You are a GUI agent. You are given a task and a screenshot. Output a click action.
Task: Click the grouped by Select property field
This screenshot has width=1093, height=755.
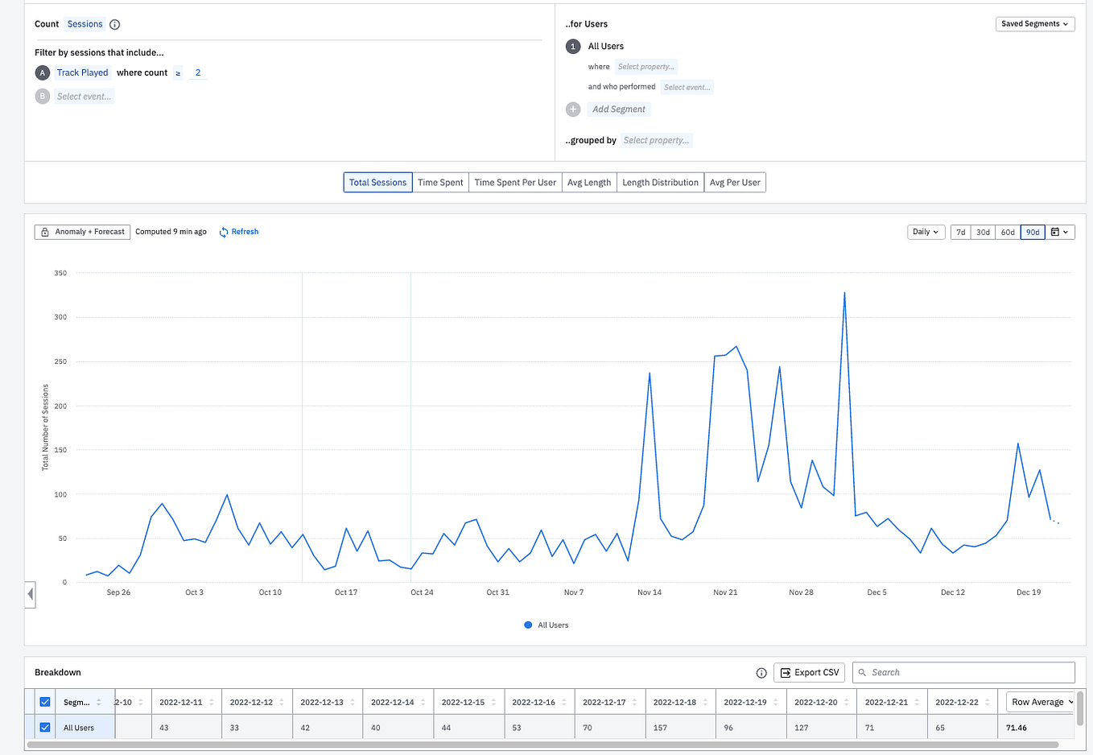point(656,140)
